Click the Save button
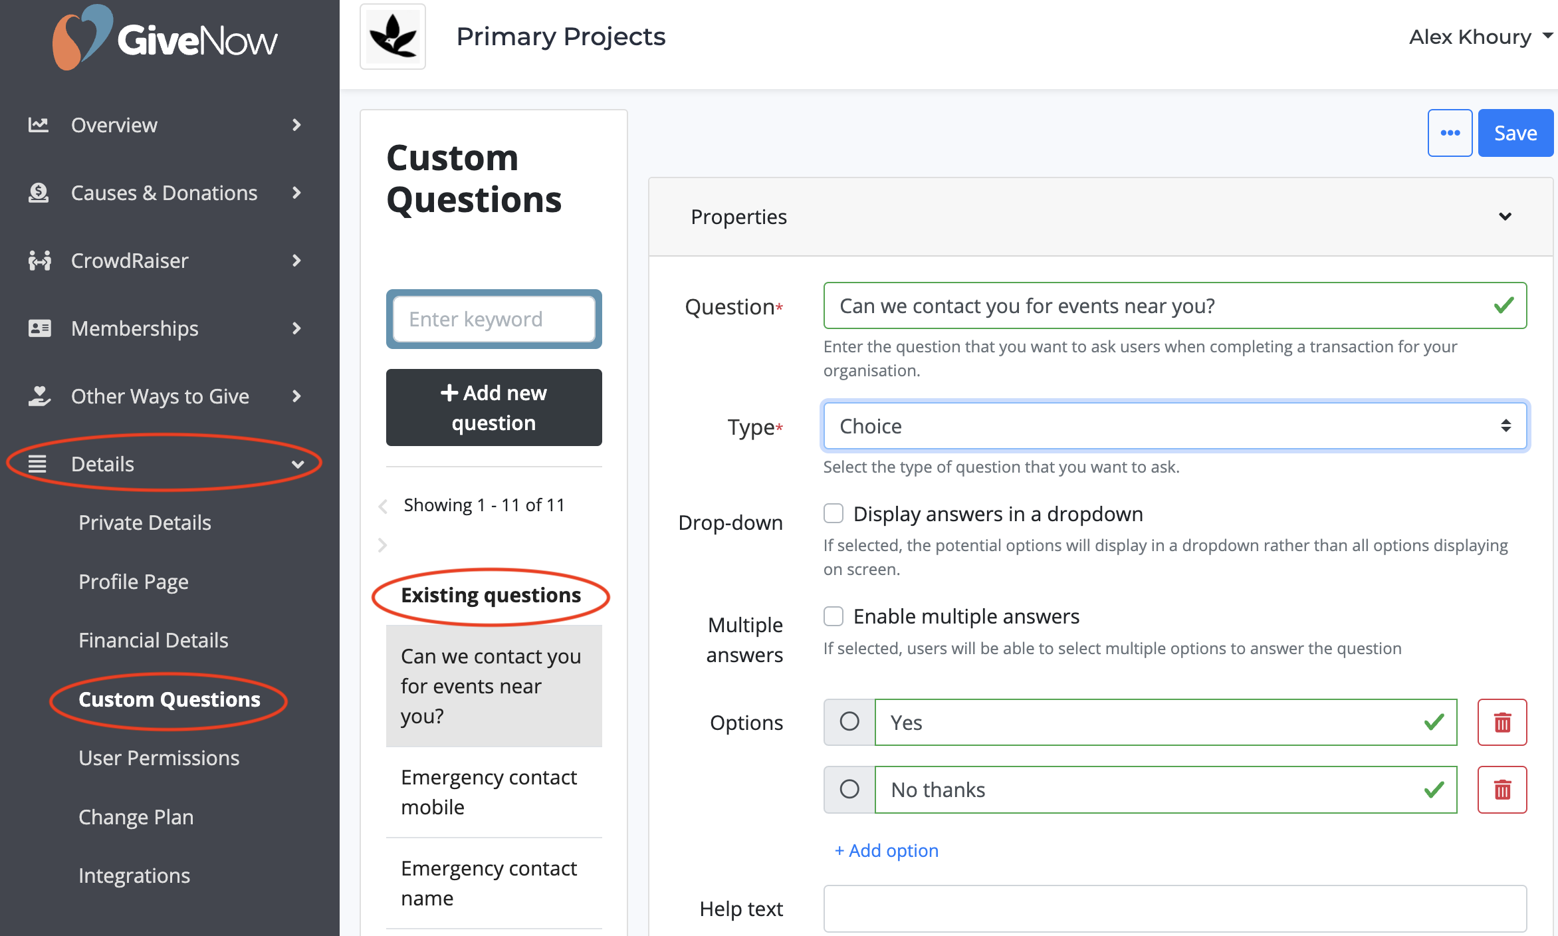Image resolution: width=1558 pixels, height=936 pixels. point(1515,133)
